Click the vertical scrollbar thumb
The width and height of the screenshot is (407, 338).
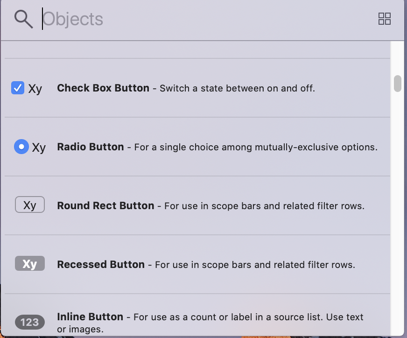[x=398, y=84]
